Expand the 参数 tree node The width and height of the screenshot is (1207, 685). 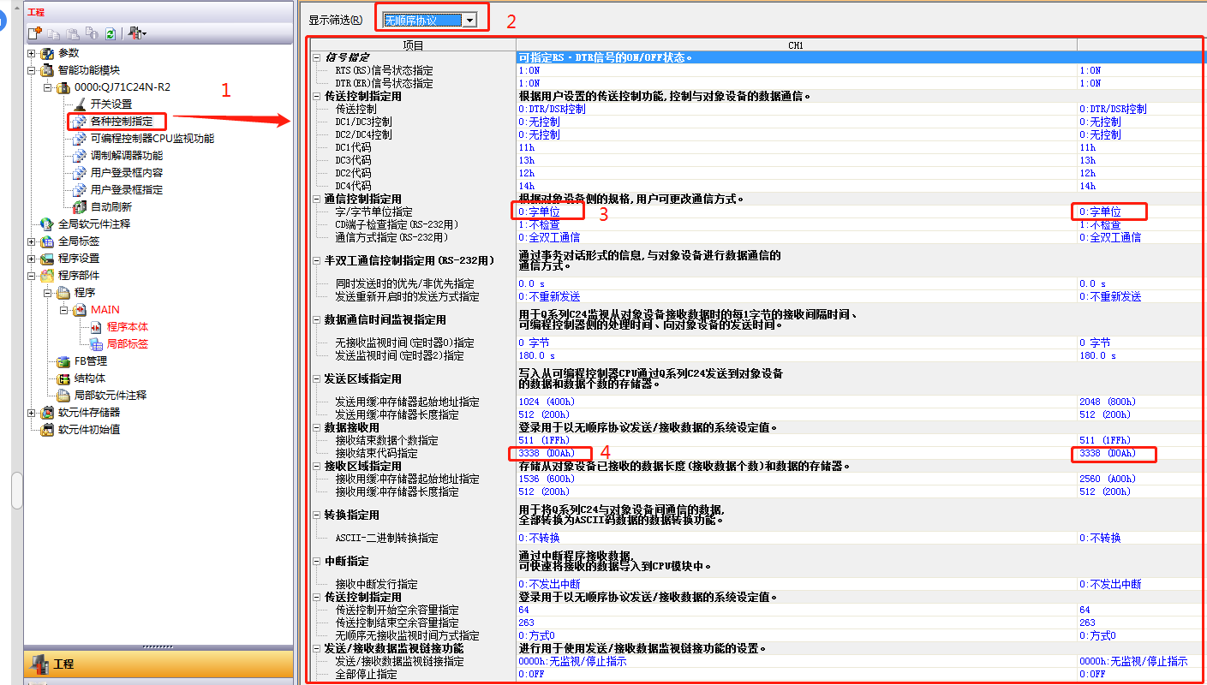point(31,53)
